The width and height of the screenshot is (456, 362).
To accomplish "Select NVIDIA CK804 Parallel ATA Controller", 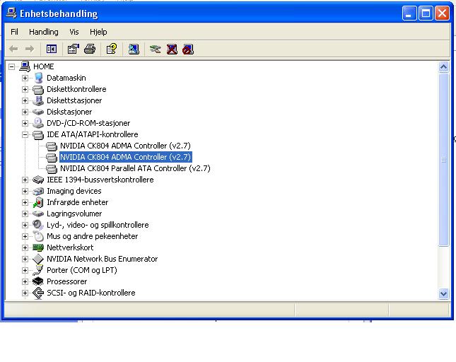I will [135, 168].
